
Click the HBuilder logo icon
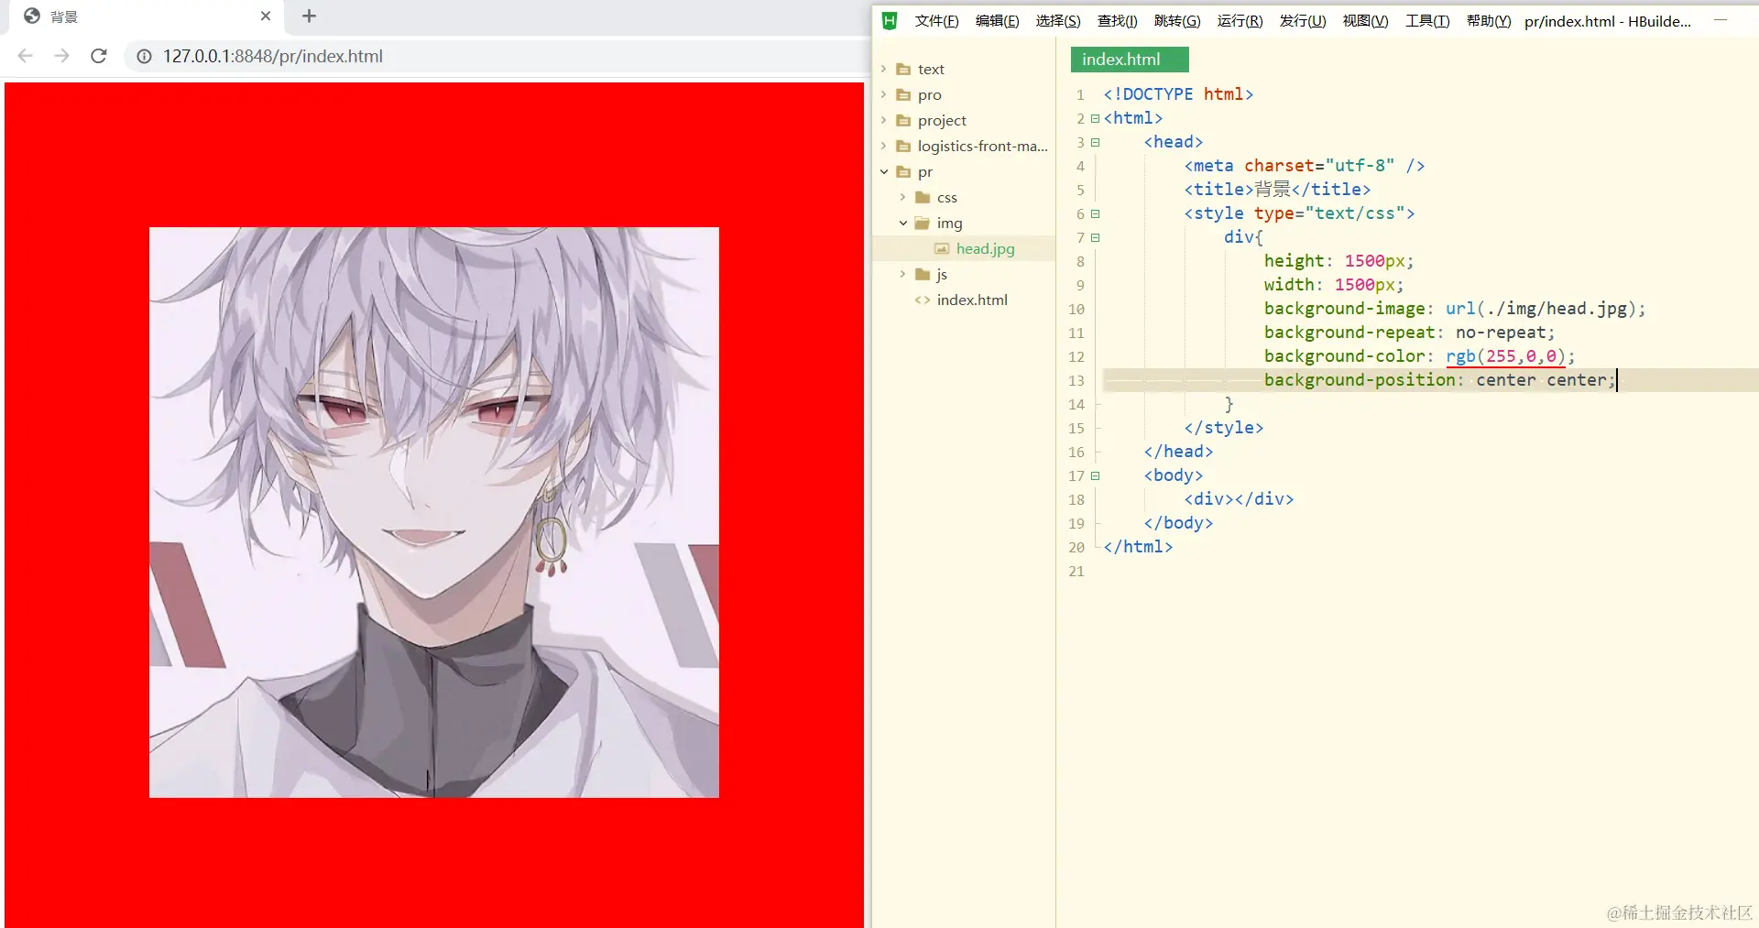(x=890, y=20)
